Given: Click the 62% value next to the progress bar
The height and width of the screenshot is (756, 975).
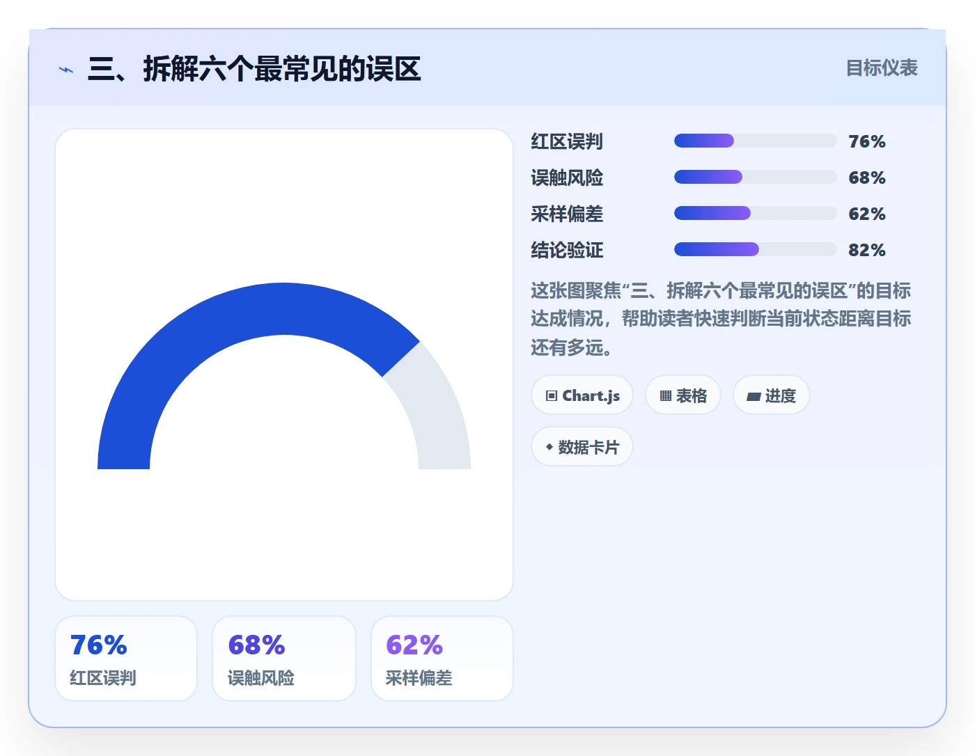Looking at the screenshot, I should pyautogui.click(x=867, y=214).
